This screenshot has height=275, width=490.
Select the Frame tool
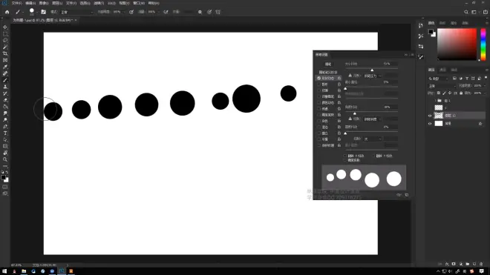point(5,60)
